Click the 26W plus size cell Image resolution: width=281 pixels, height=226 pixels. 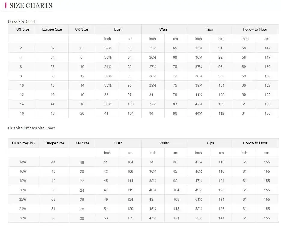tap(23, 218)
